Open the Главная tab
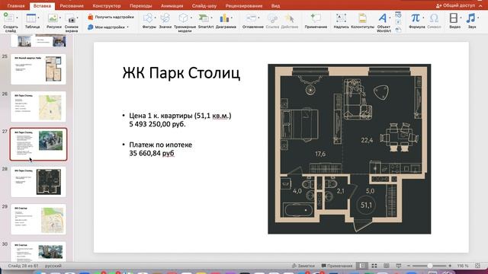Image resolution: width=488 pixels, height=274 pixels. pos(16,6)
